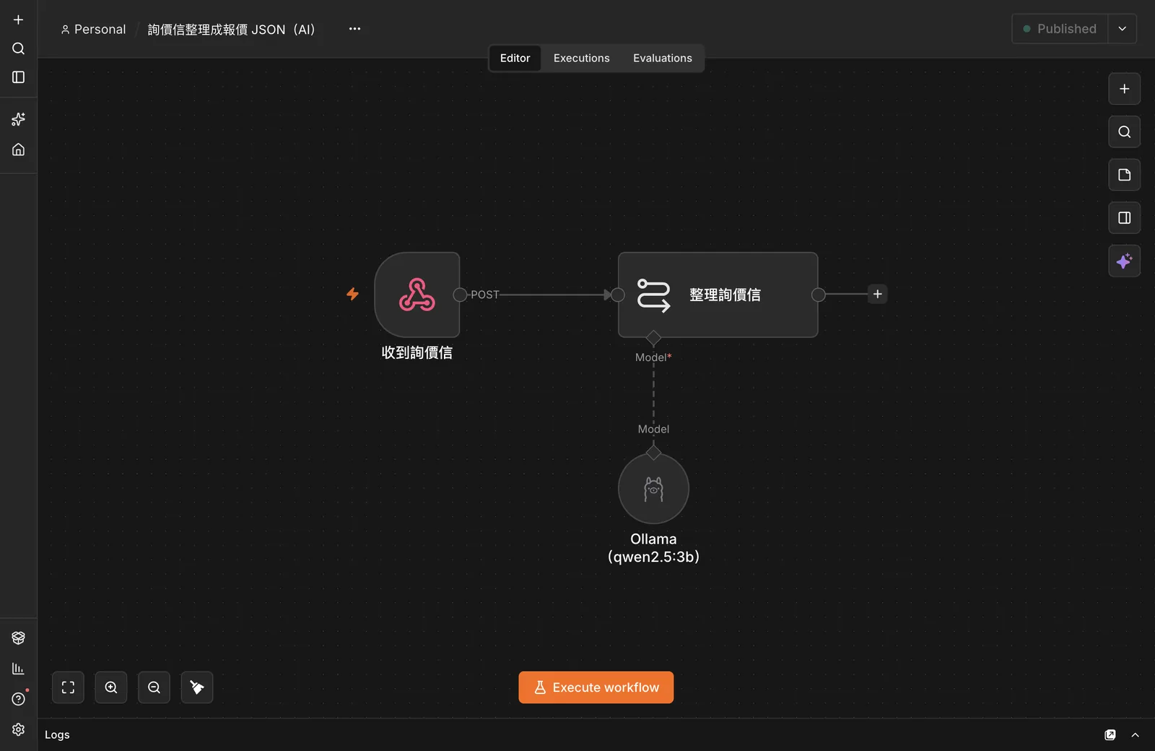Screen dimensions: 1155x751
Task: Click the Logs panel label
Action: click(x=57, y=735)
